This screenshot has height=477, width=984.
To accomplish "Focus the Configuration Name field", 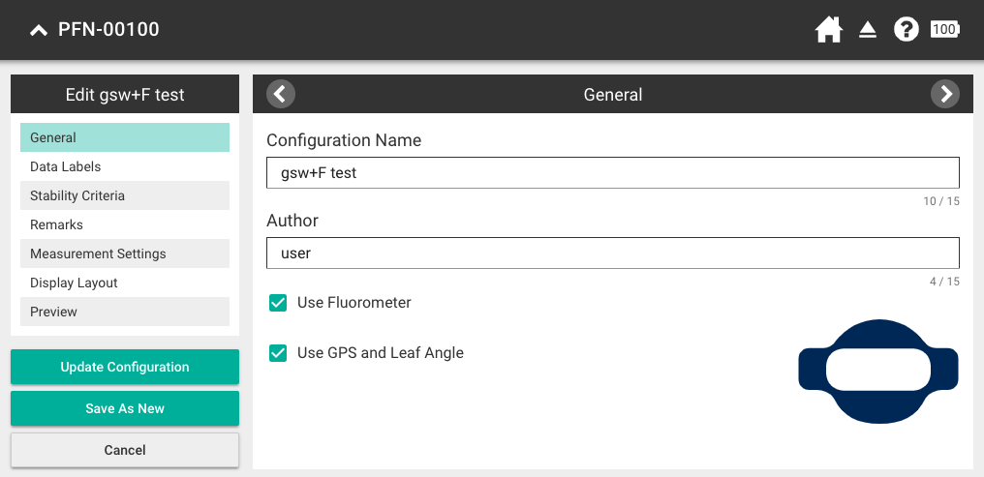I will (613, 172).
